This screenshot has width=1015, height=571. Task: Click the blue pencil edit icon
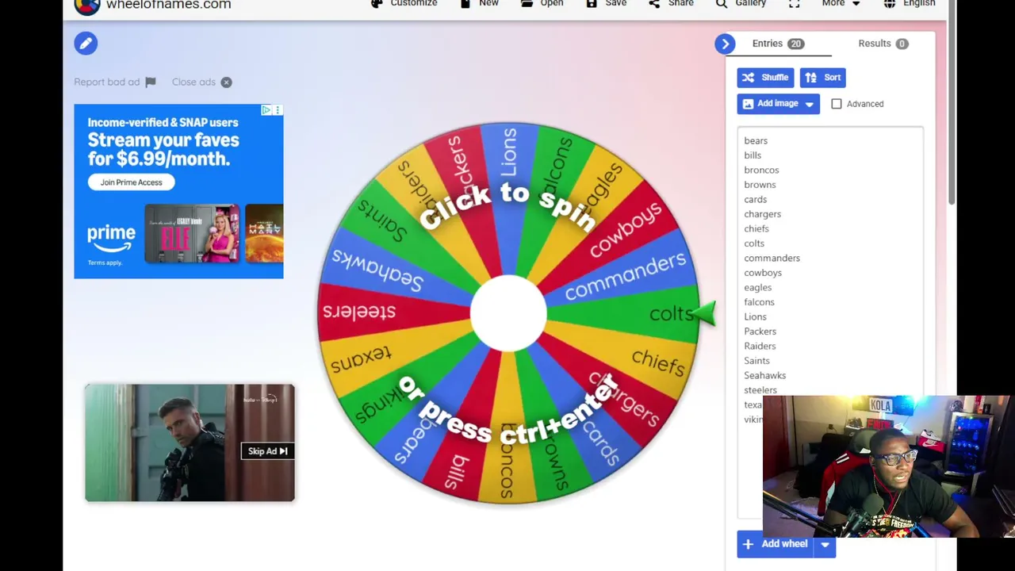pyautogui.click(x=86, y=44)
